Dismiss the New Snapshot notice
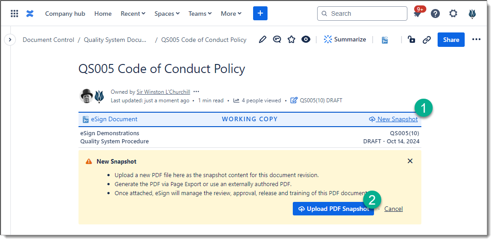The width and height of the screenshot is (494, 242). tap(410, 161)
